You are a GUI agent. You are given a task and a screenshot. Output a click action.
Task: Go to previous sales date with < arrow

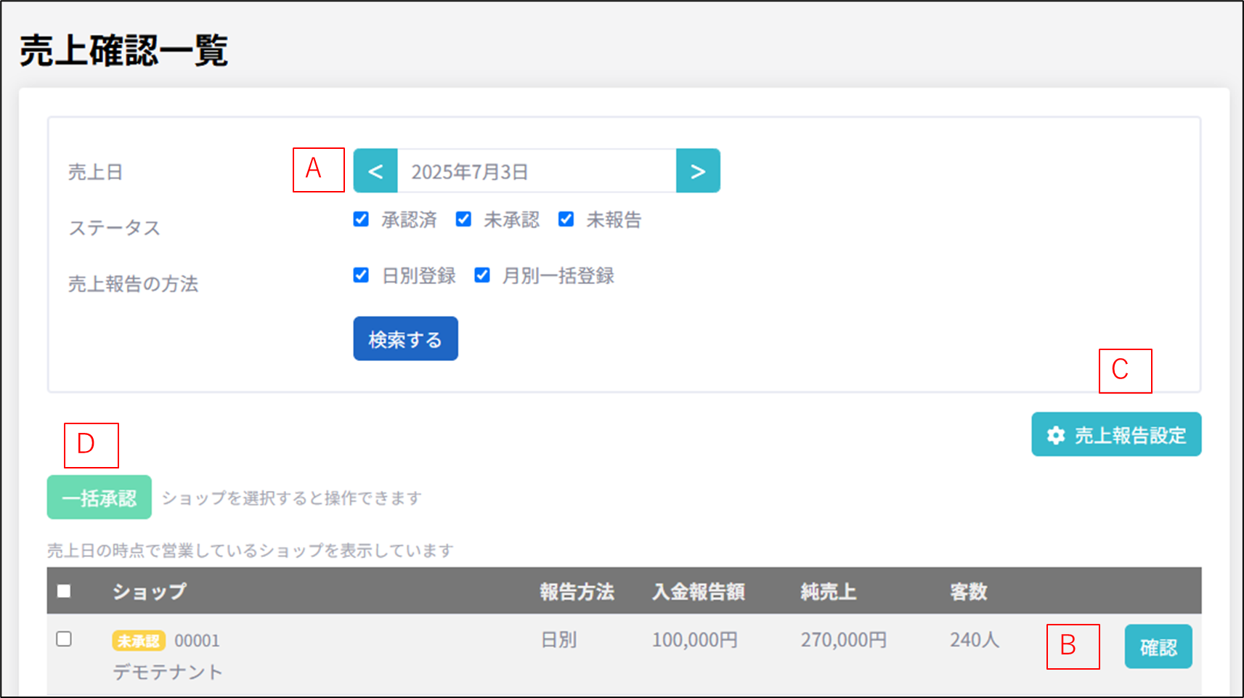pyautogui.click(x=375, y=171)
